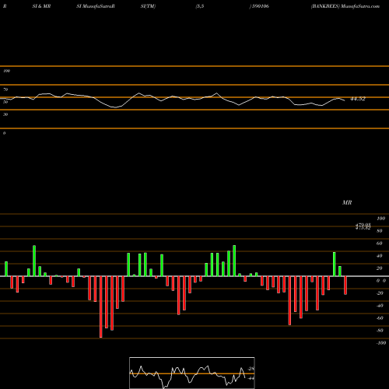Click the RSI current value '44.52'
The image size is (389, 389).
tap(358, 99)
